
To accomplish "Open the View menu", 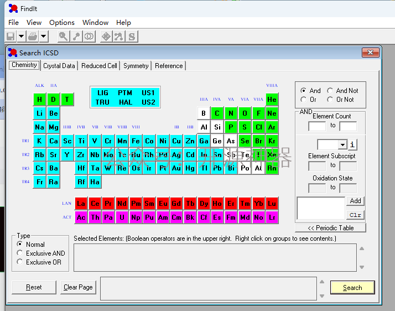I will point(34,23).
